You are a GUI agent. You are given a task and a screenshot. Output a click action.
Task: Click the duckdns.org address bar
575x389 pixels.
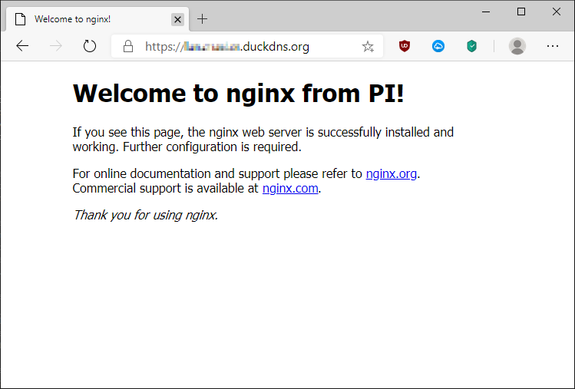coord(247,46)
